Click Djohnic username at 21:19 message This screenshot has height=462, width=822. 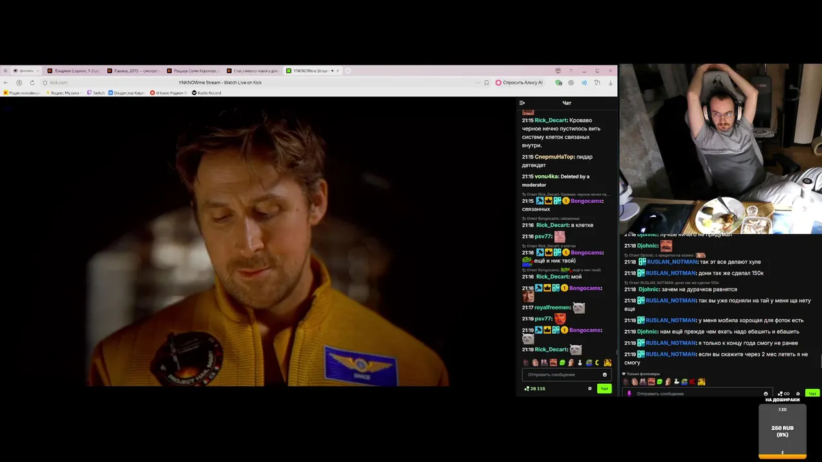pyautogui.click(x=647, y=332)
